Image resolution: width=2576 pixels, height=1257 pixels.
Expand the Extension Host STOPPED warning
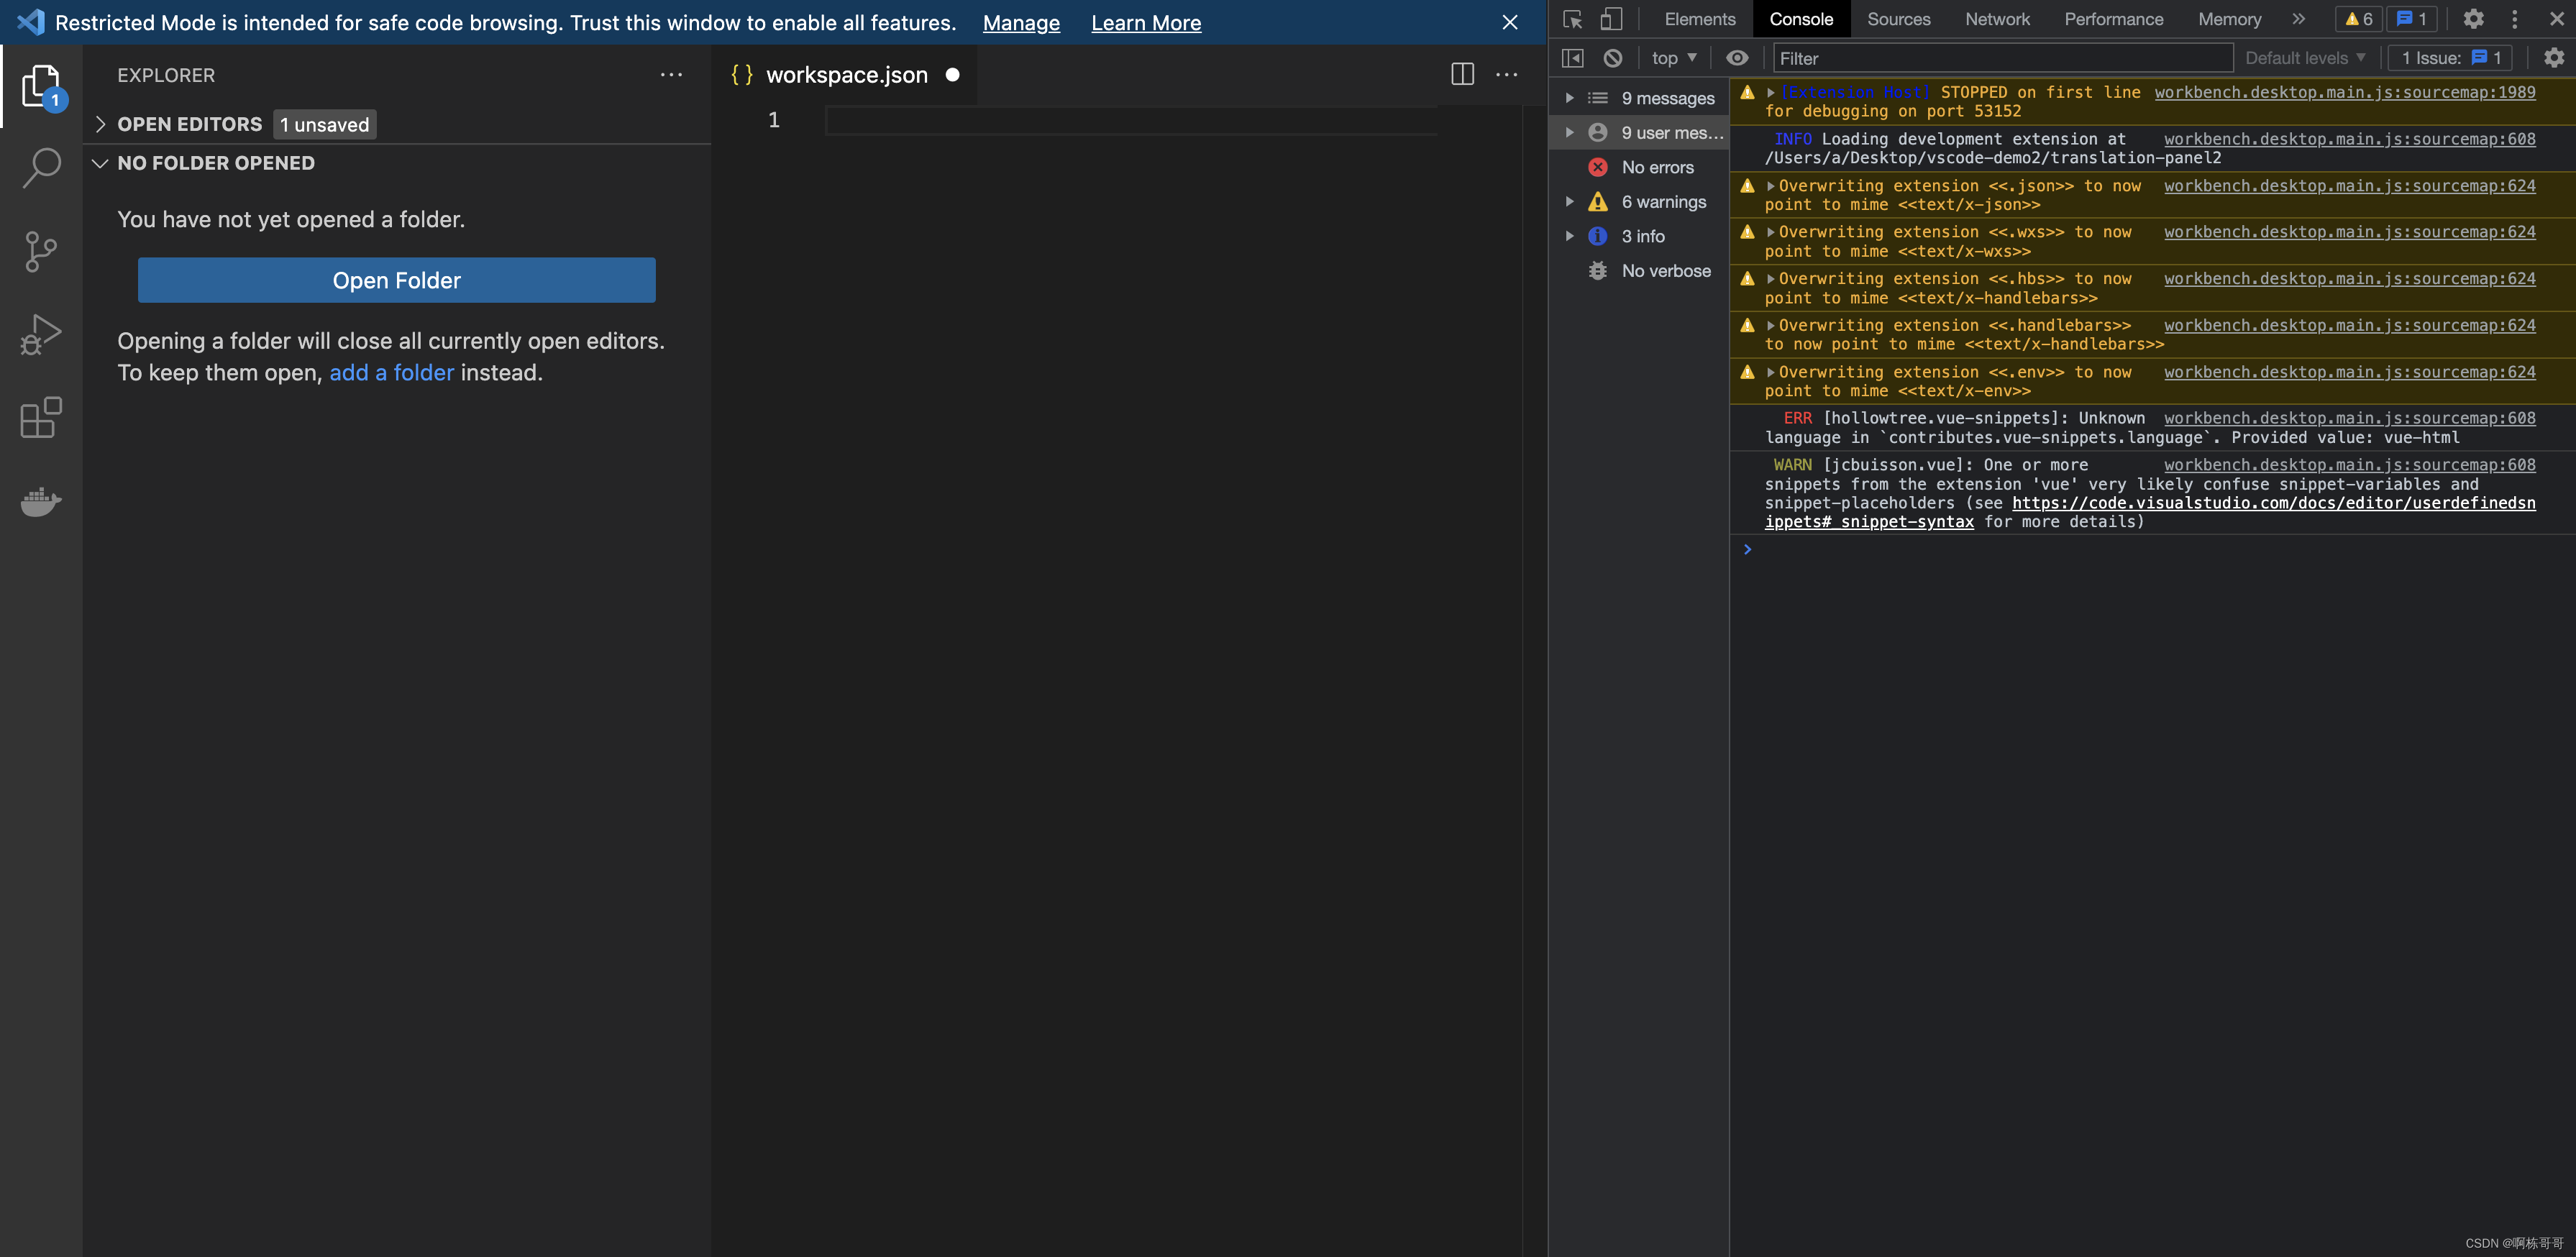1770,92
